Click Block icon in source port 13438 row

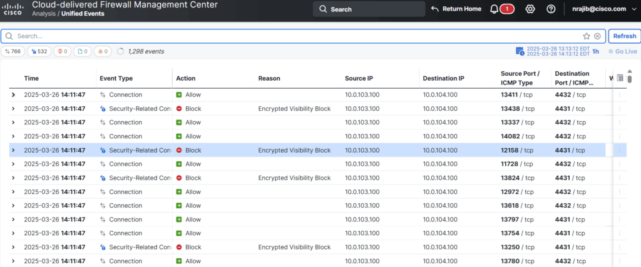tap(179, 109)
